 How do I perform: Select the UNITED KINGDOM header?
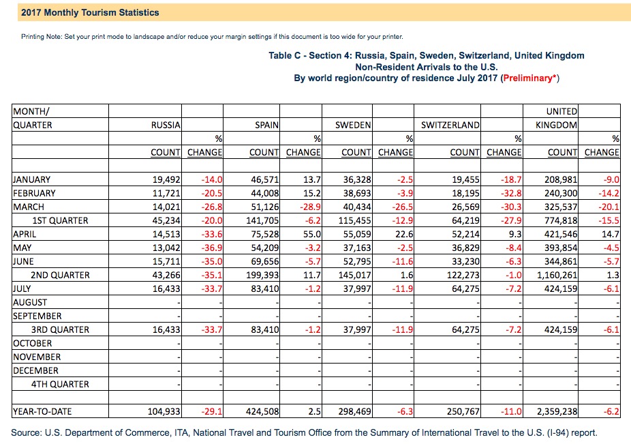click(556, 118)
